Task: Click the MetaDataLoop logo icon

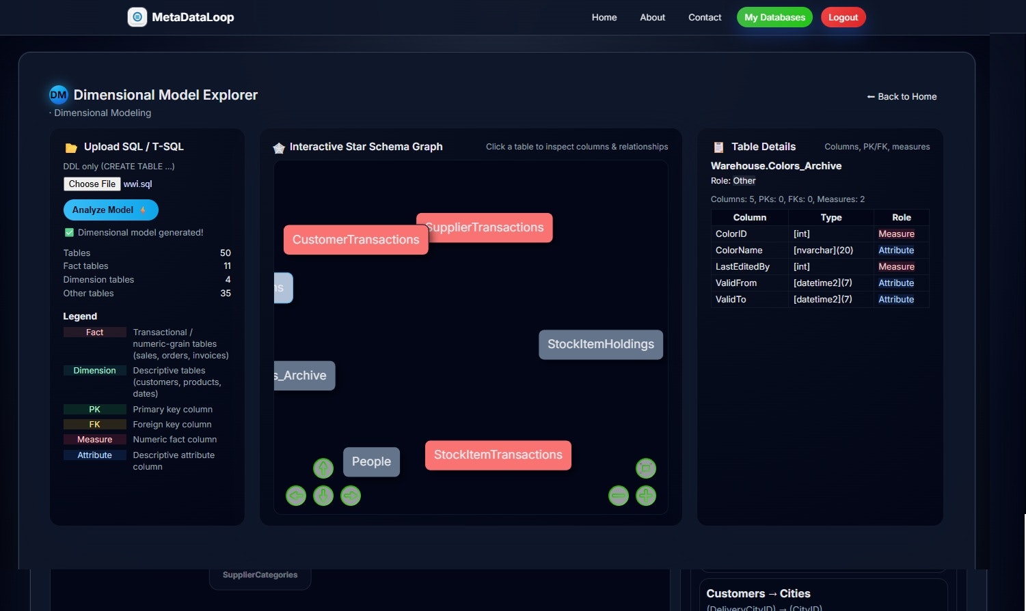Action: tap(137, 16)
